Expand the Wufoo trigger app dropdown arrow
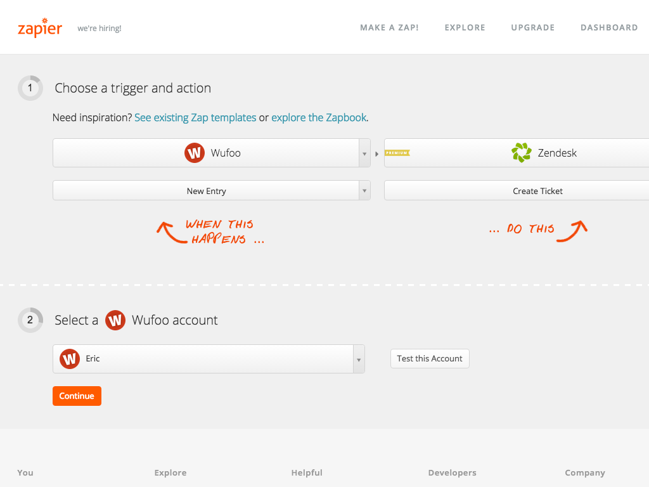The image size is (649, 487). tap(364, 153)
